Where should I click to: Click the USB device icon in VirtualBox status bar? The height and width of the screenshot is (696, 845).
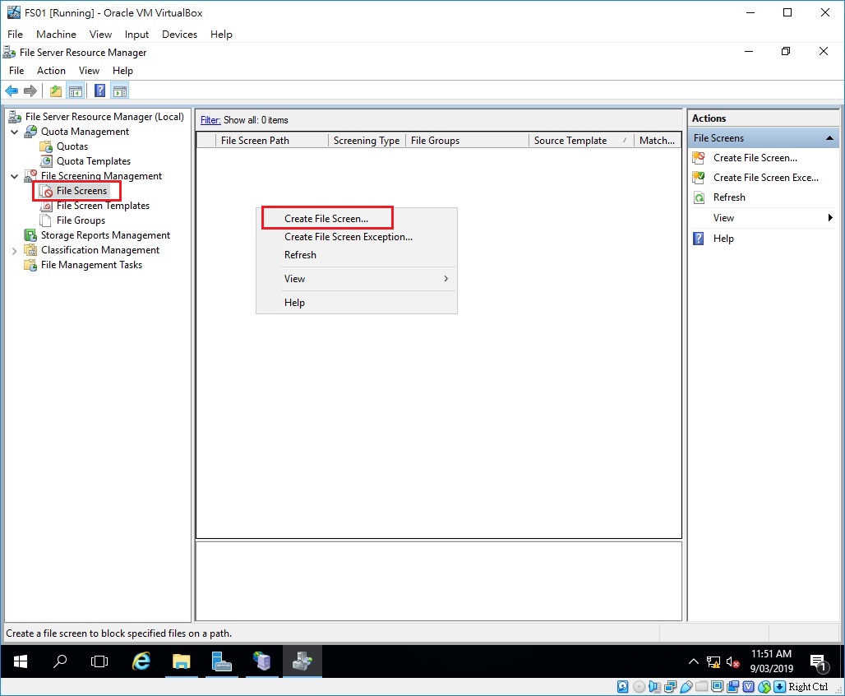[686, 686]
